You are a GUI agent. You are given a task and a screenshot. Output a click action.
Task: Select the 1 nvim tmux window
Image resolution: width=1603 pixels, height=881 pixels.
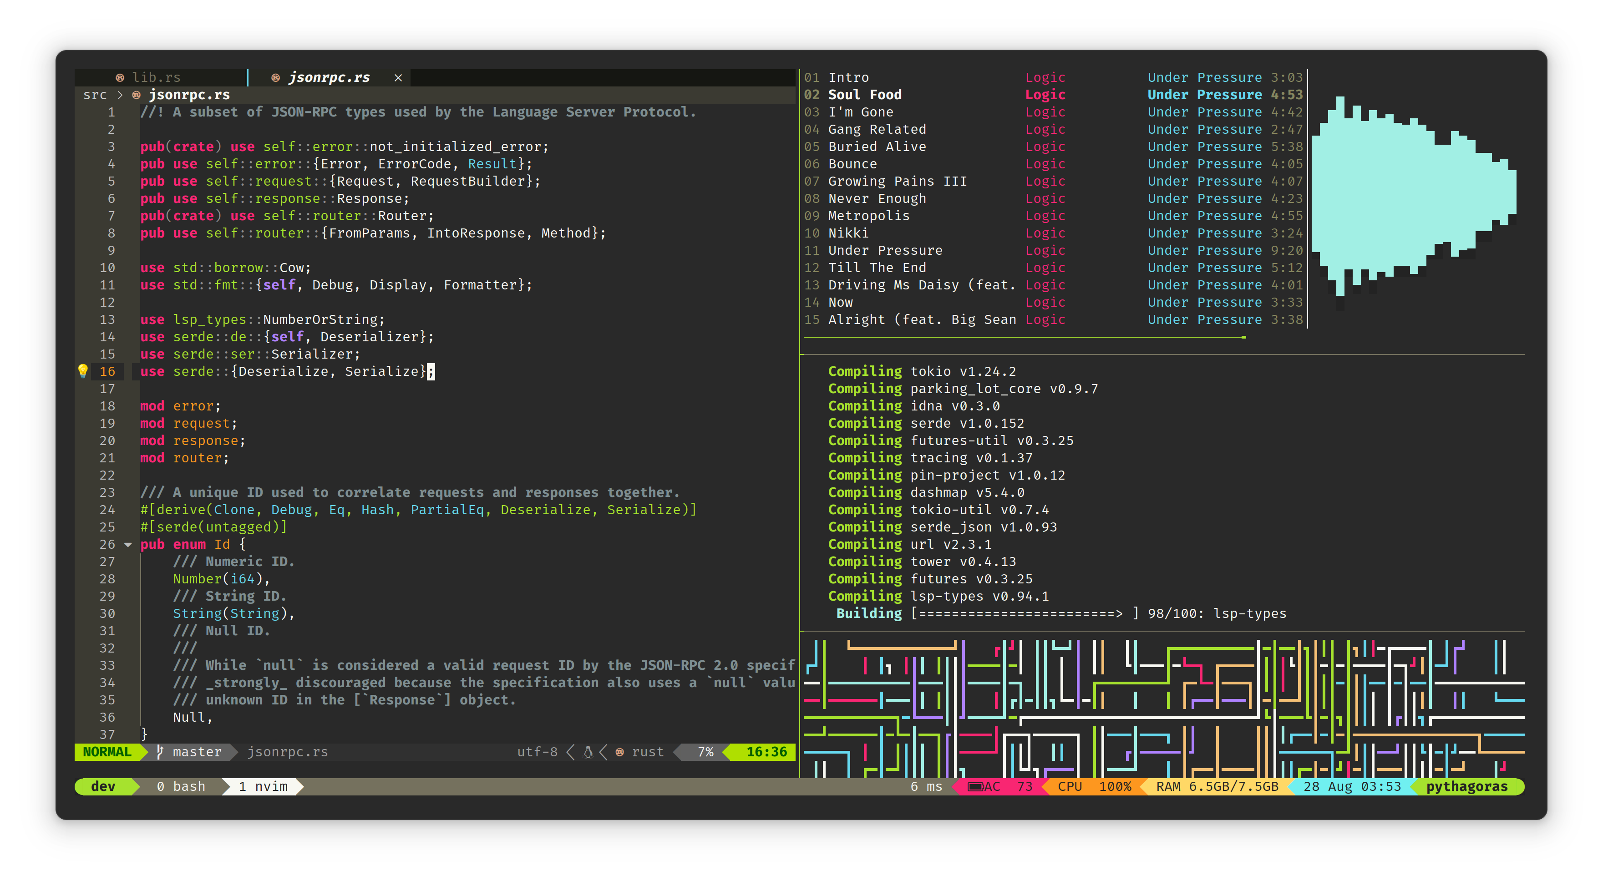pyautogui.click(x=263, y=786)
